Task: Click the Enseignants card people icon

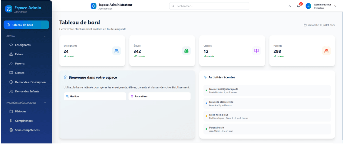Action: [116, 51]
